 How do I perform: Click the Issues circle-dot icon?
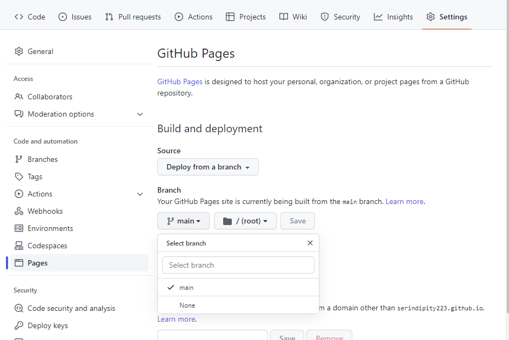click(x=63, y=17)
